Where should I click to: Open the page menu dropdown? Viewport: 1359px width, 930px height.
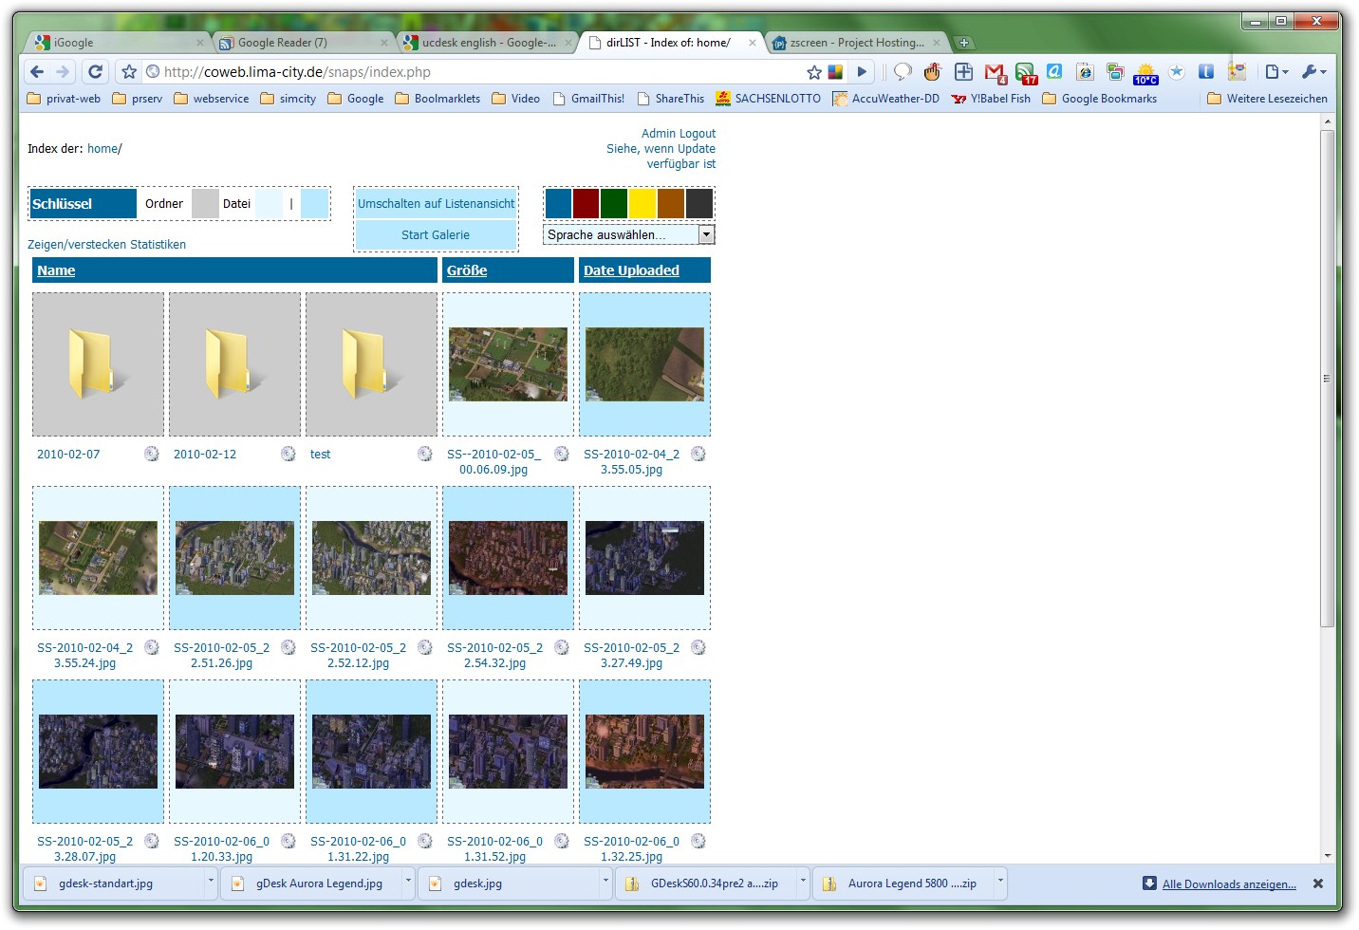[x=1276, y=71]
